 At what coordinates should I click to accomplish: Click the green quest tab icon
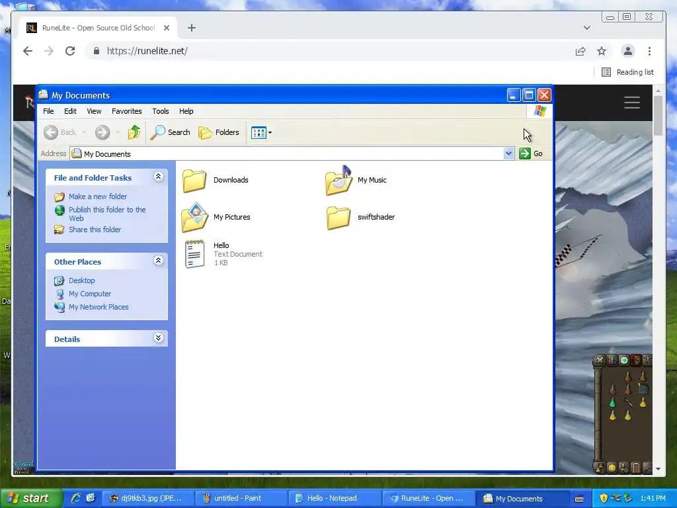624,360
